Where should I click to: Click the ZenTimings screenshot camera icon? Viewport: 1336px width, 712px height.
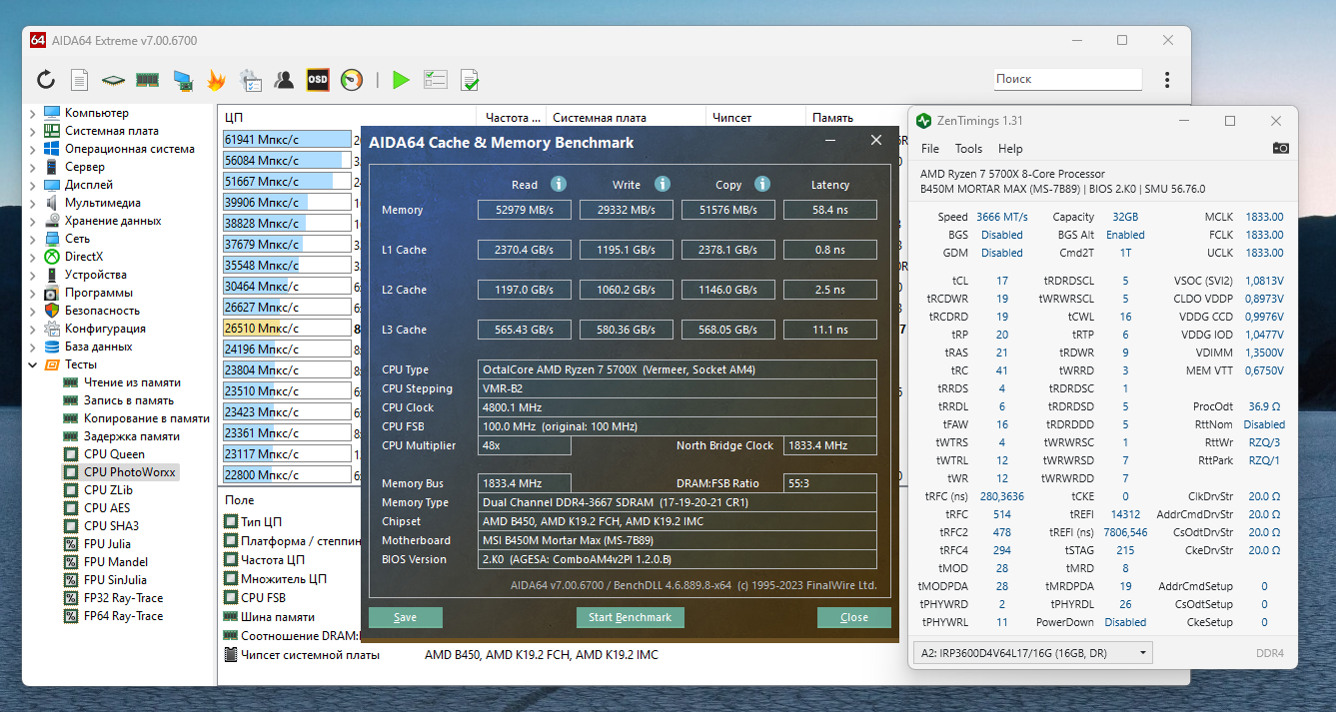point(1280,148)
